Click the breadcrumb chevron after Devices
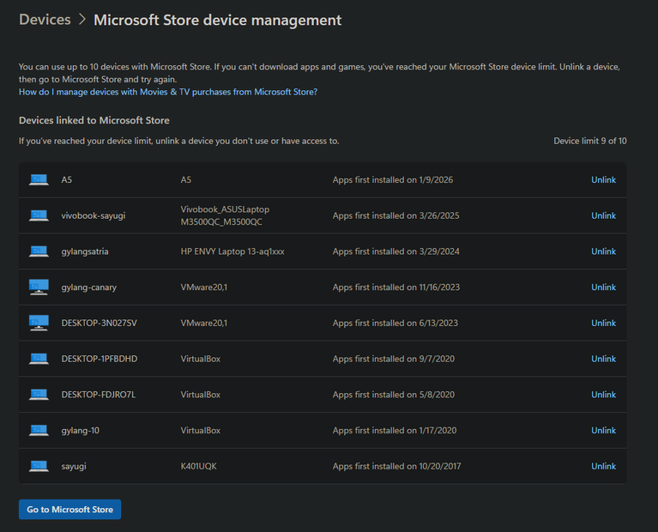 82,20
